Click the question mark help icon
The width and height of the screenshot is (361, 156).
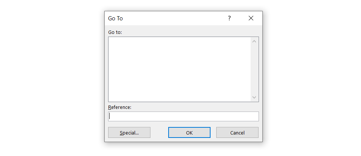tap(229, 18)
